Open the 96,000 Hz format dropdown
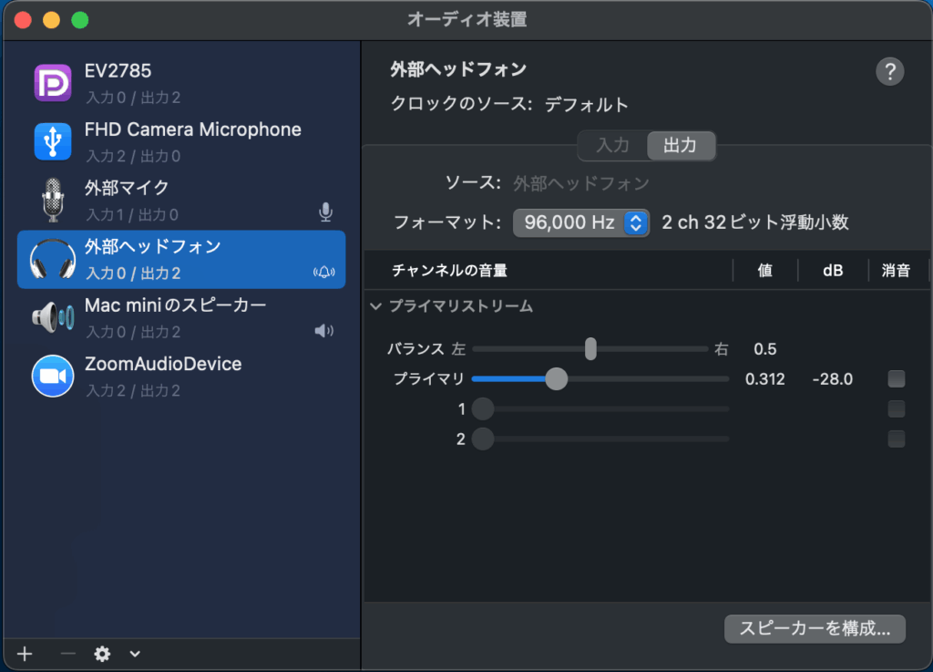The height and width of the screenshot is (672, 933). [581, 222]
